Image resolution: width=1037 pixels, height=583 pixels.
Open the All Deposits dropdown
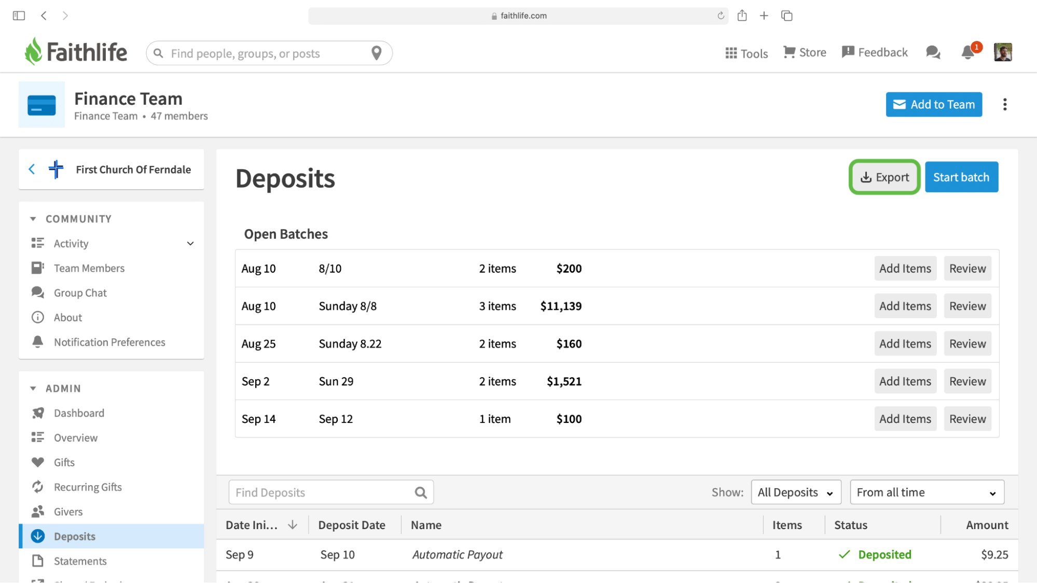pyautogui.click(x=796, y=492)
